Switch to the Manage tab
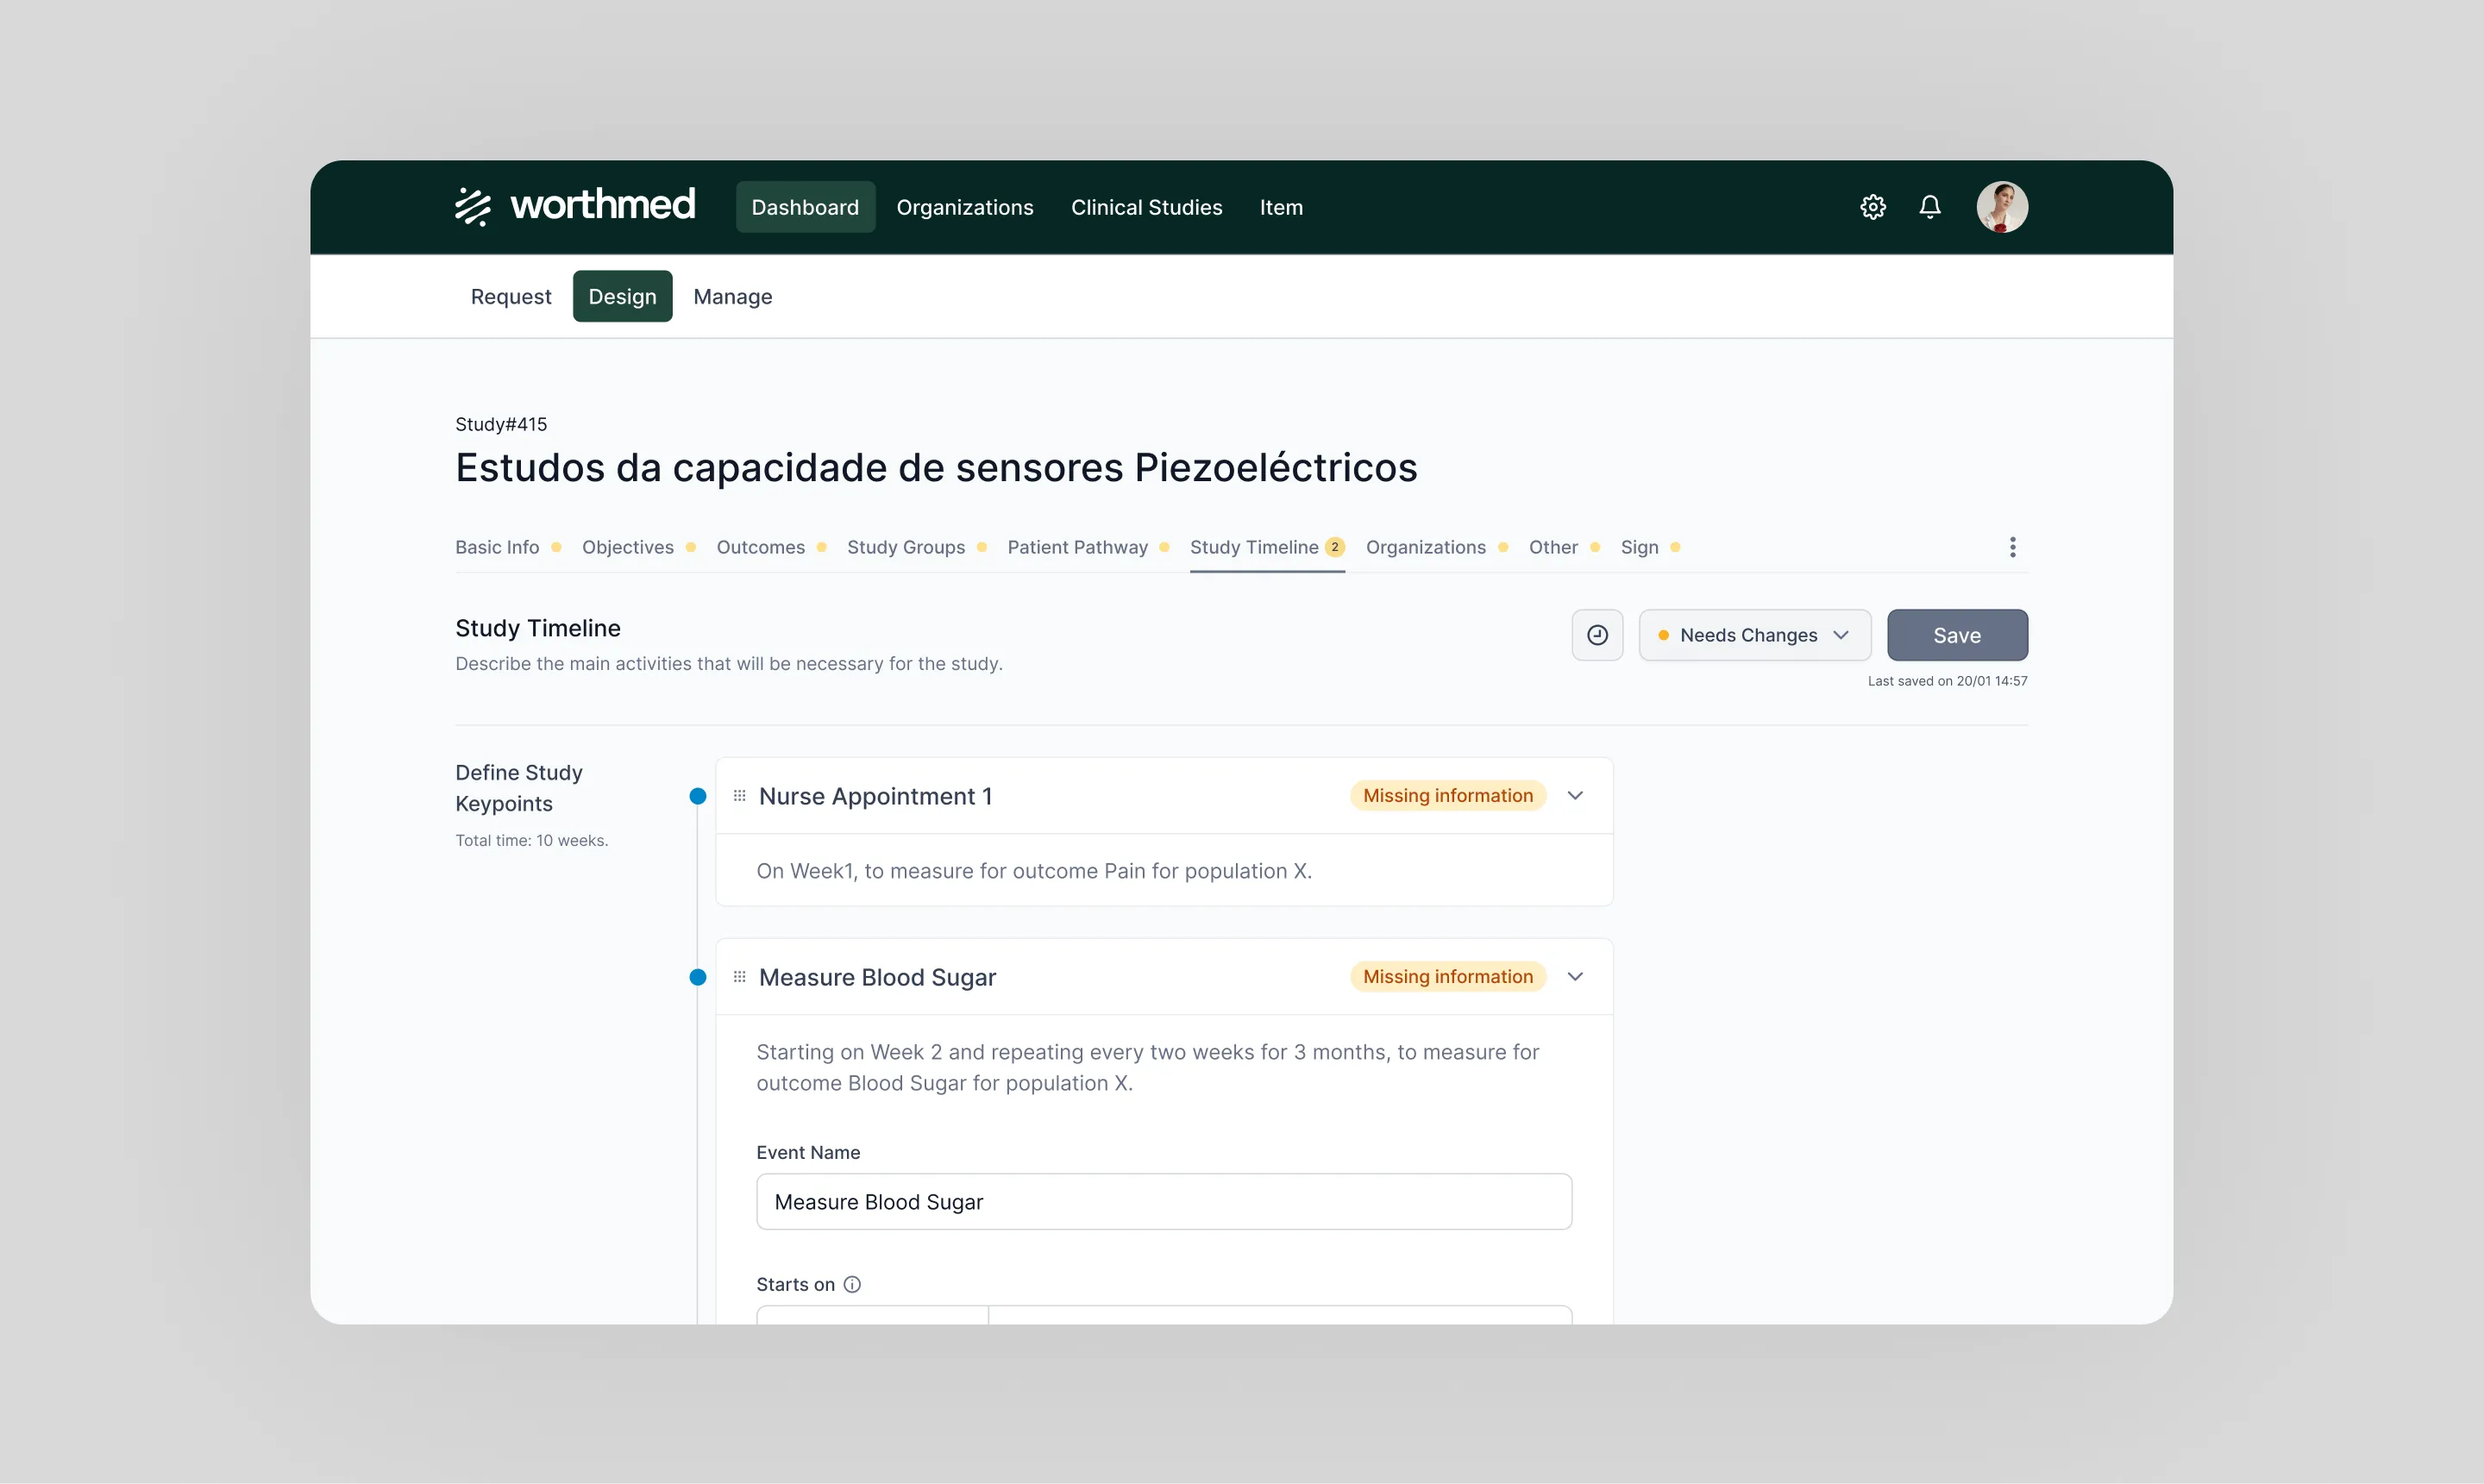Screen dimensions: 2484x1484 point(732,296)
